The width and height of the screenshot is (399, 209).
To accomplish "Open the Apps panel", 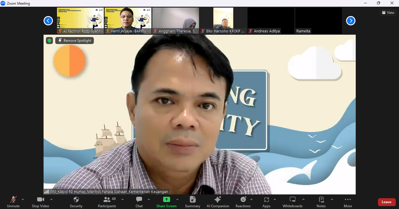I will pyautogui.click(x=266, y=202).
